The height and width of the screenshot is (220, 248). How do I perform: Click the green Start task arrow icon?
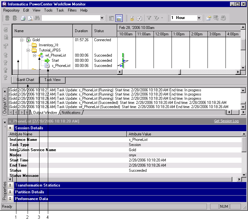47,60
